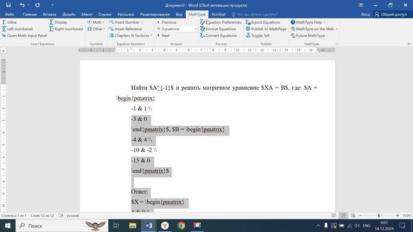
Task: Open Google Chrome from the taskbar
Action: [x=181, y=226]
